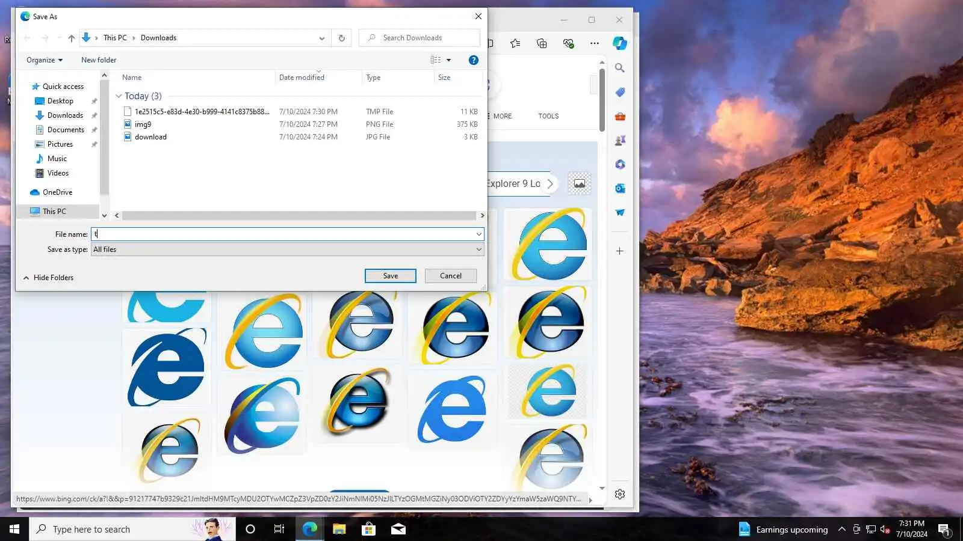Collapse the Today (3) group
Image resolution: width=963 pixels, height=541 pixels.
pyautogui.click(x=119, y=96)
